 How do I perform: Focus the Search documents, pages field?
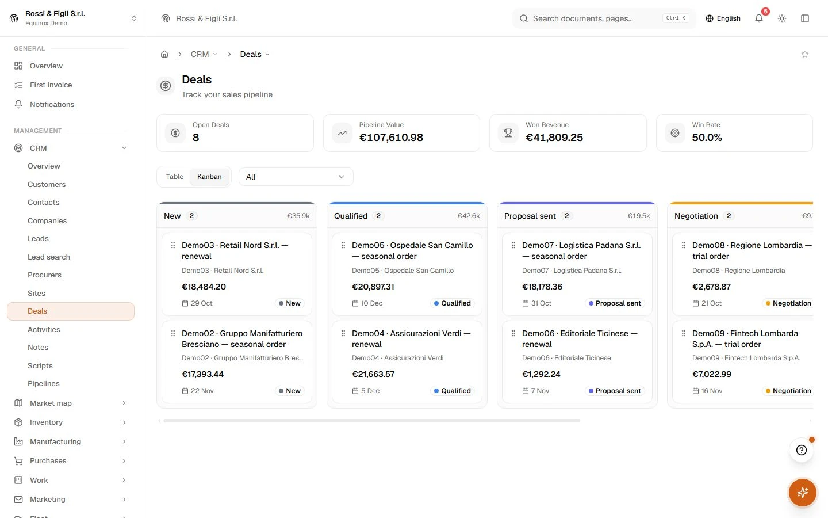point(604,18)
